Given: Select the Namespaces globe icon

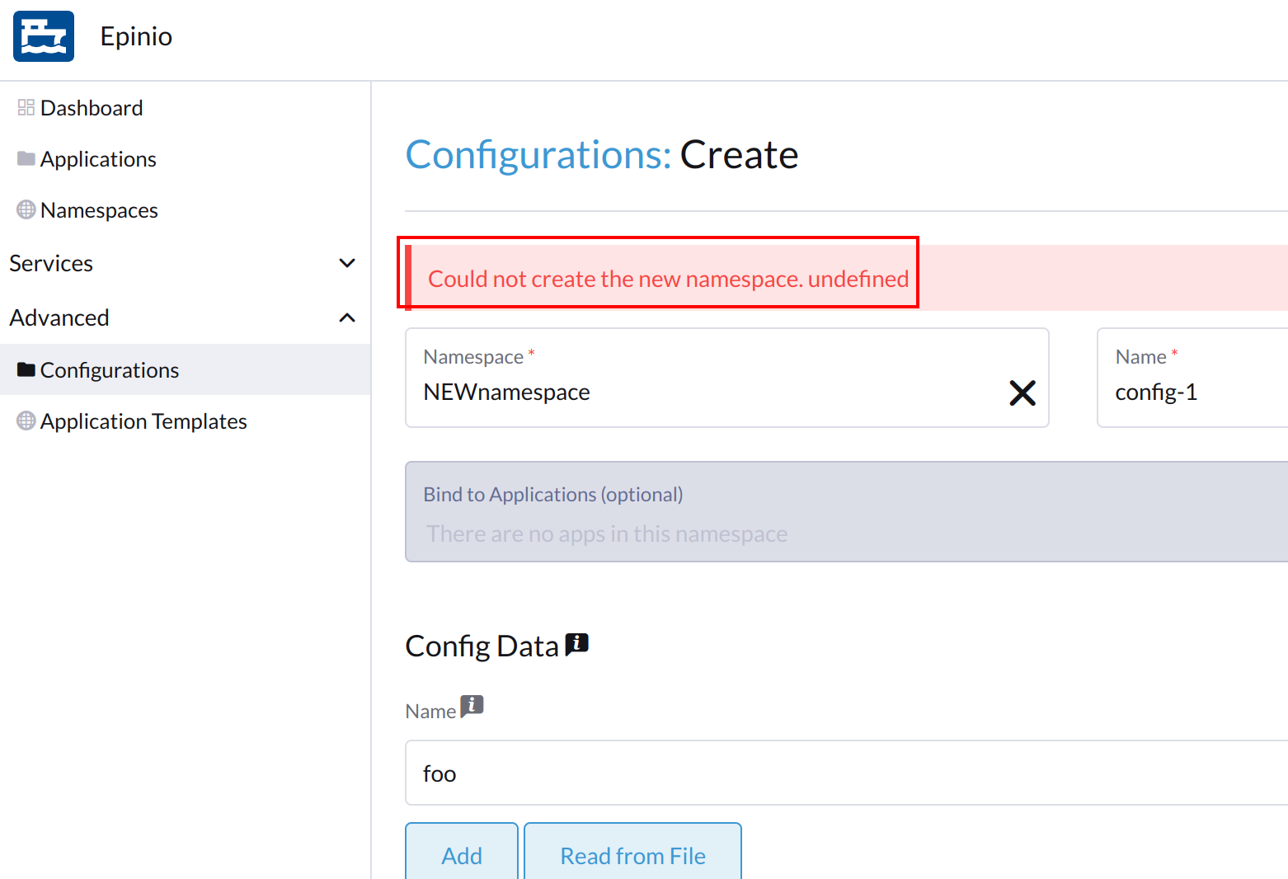Looking at the screenshot, I should (x=24, y=209).
